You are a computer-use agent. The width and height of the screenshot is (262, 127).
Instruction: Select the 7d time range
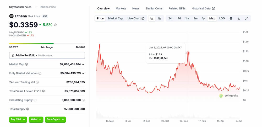[179, 18]
